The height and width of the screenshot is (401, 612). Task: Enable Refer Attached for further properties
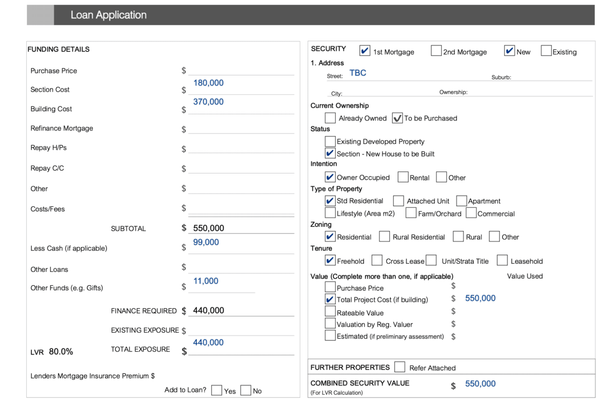click(400, 366)
